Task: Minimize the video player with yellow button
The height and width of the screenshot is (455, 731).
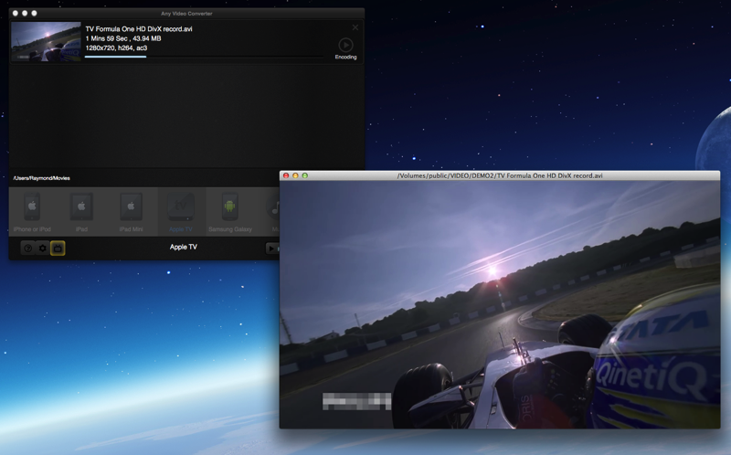Action: [295, 175]
